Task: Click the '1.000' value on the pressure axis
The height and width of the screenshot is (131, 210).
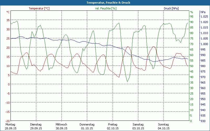Action: 204,44
